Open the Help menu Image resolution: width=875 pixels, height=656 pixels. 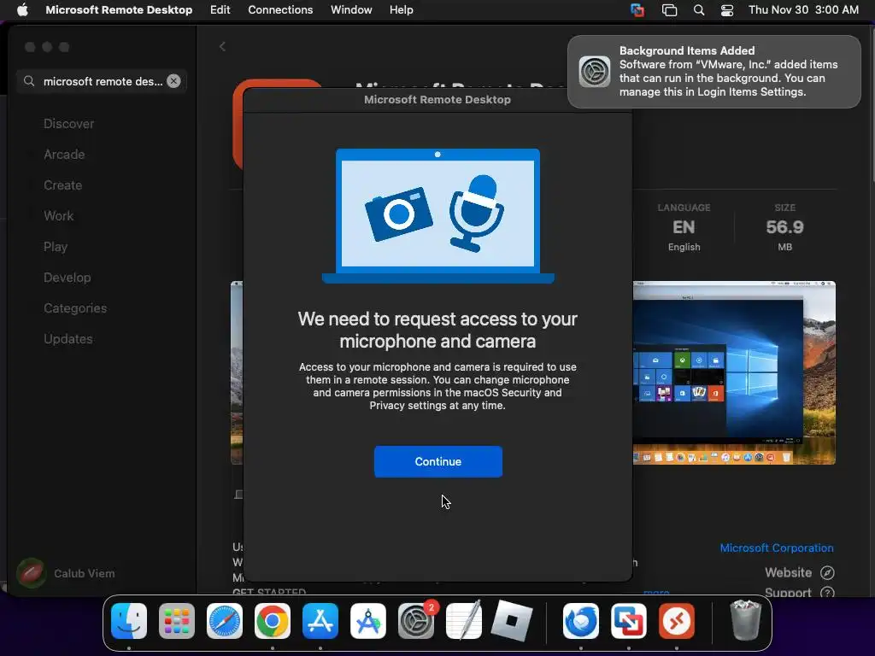coord(402,10)
